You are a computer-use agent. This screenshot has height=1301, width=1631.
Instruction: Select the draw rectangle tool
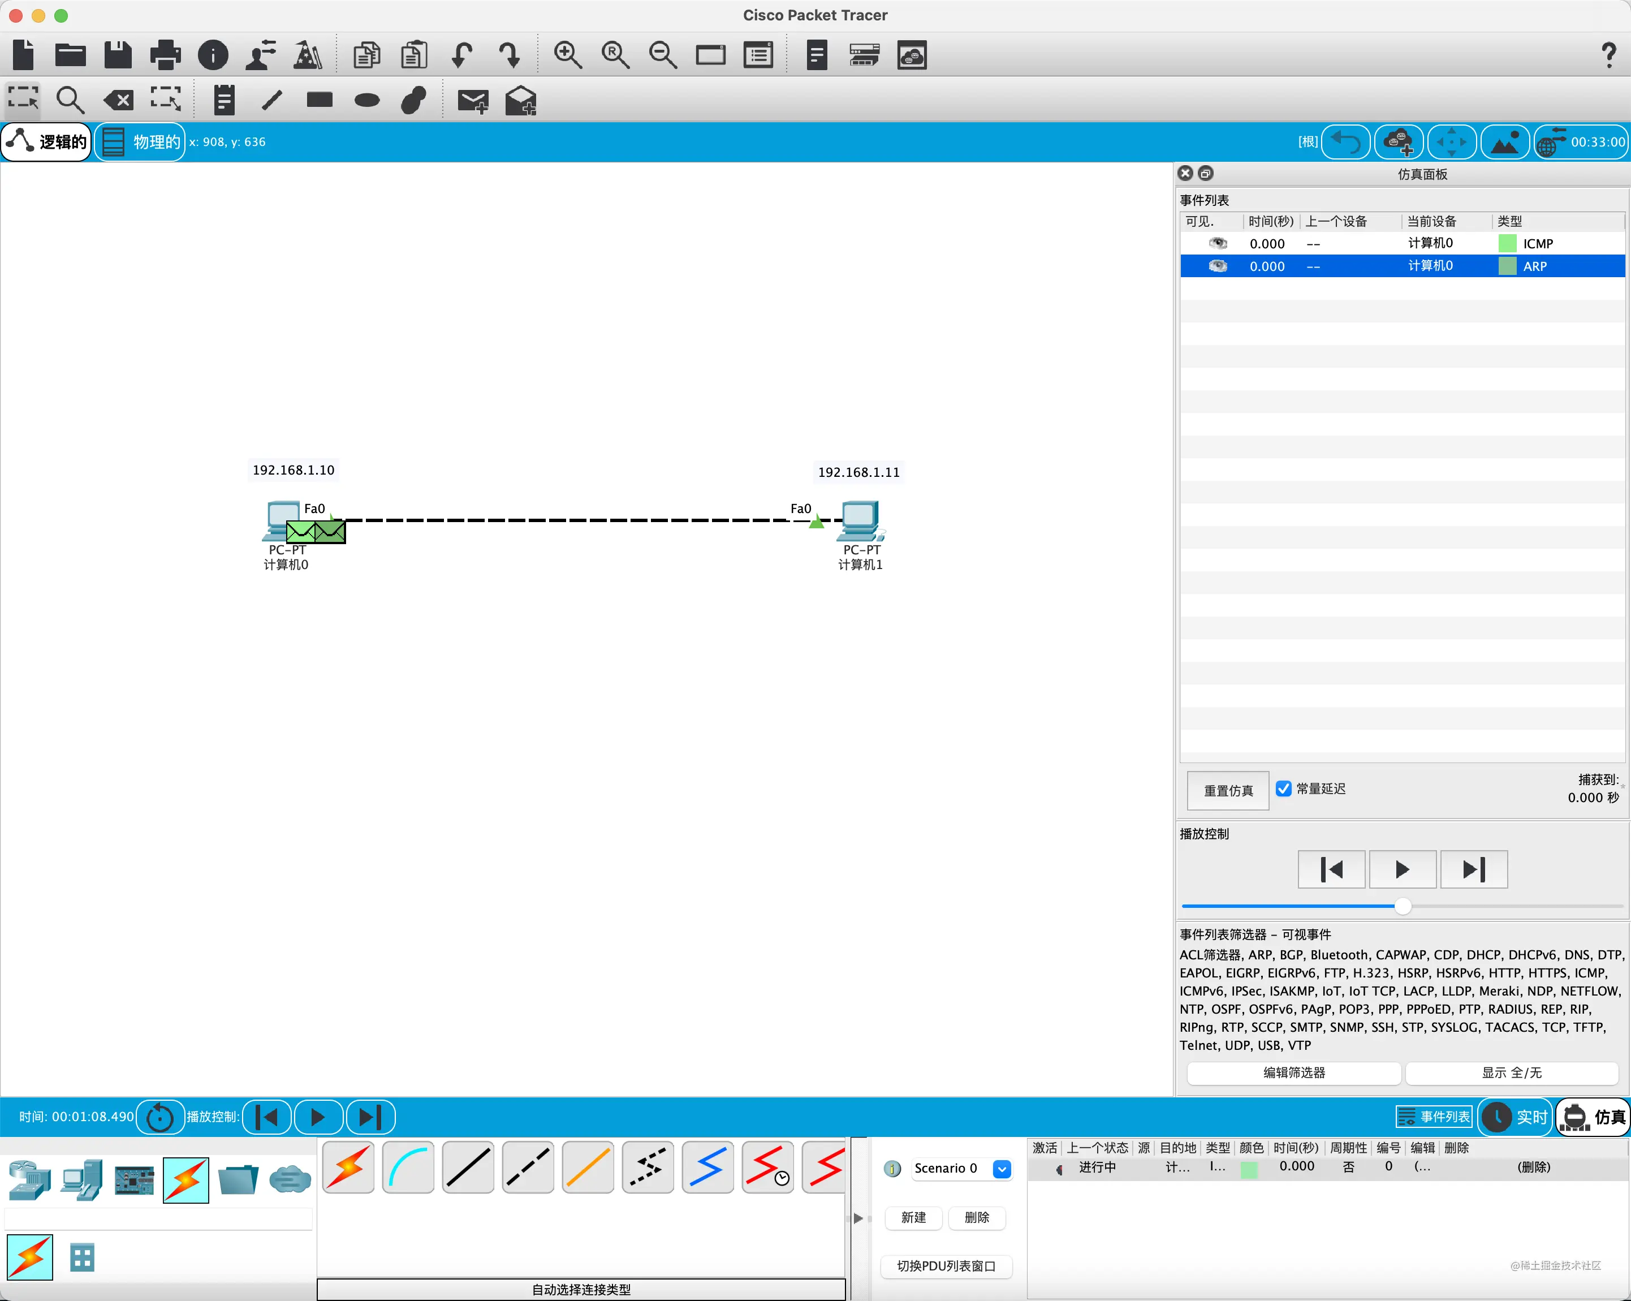pos(319,99)
